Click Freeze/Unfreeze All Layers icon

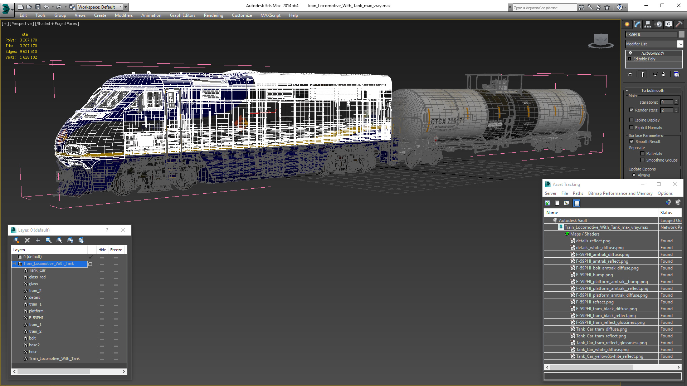(81, 240)
